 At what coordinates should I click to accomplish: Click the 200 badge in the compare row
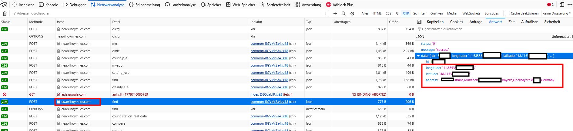click(x=5, y=123)
